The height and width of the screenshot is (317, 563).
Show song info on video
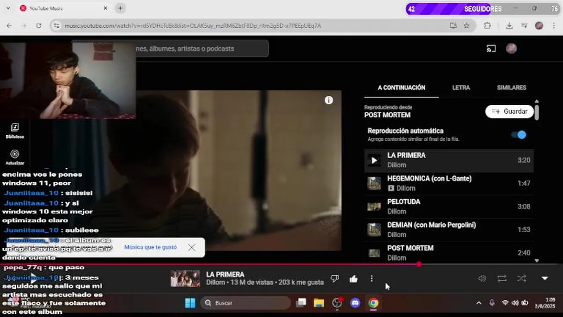pos(329,100)
